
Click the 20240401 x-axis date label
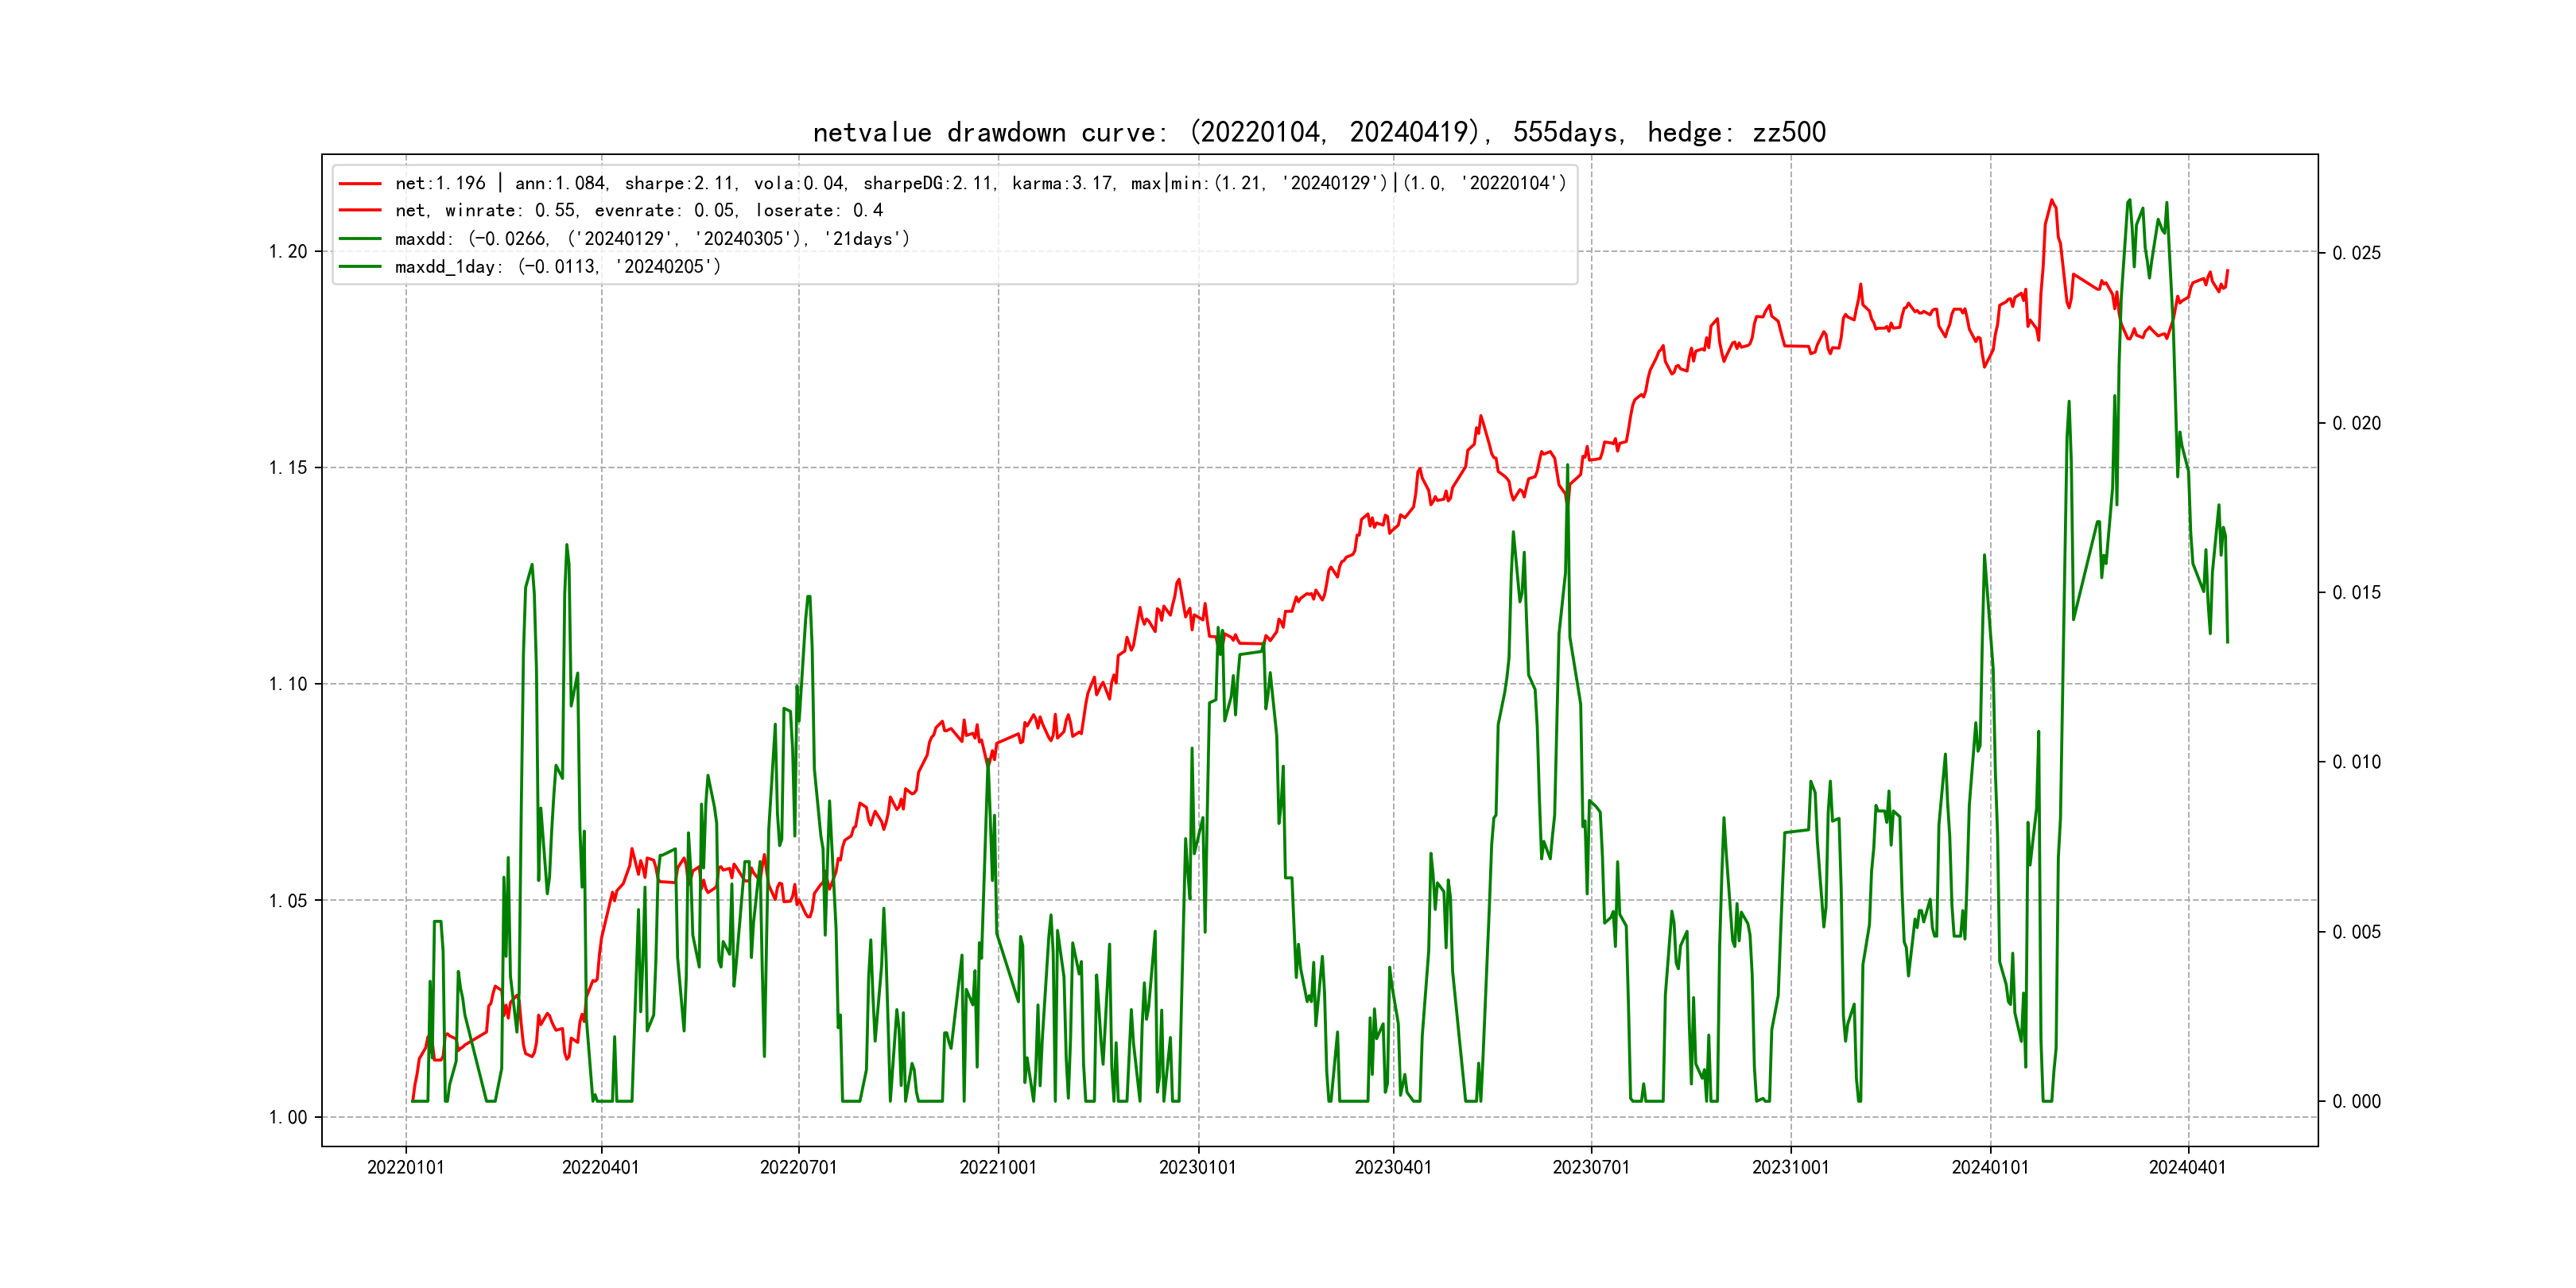click(2187, 1168)
